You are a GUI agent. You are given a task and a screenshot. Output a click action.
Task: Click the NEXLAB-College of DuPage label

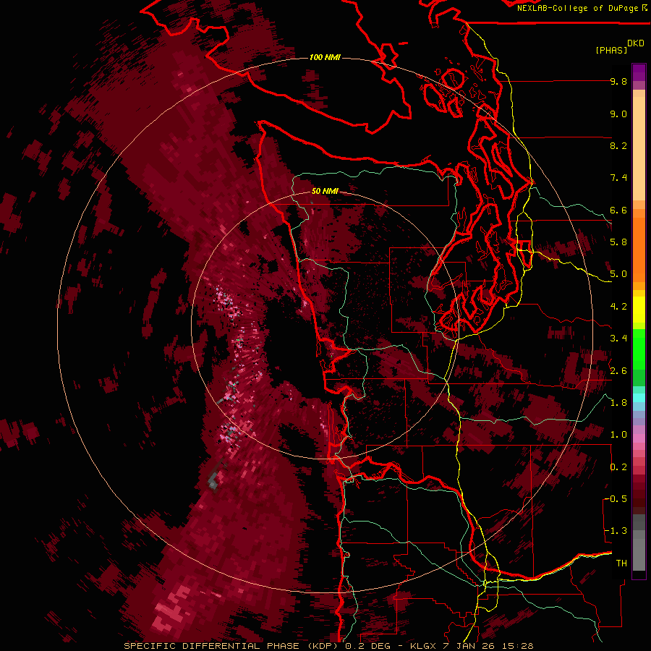pos(577,8)
